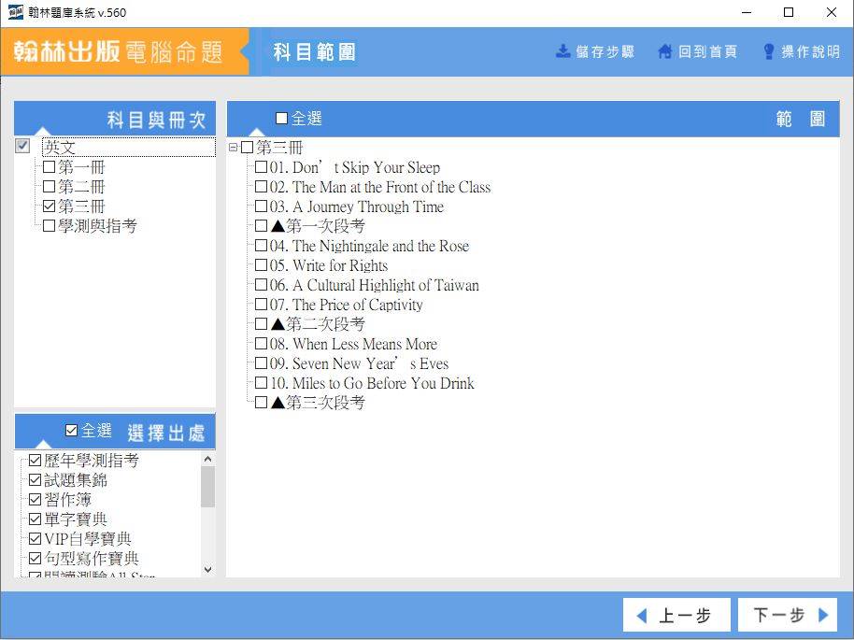Open 操作說明 help text link

coord(810,51)
